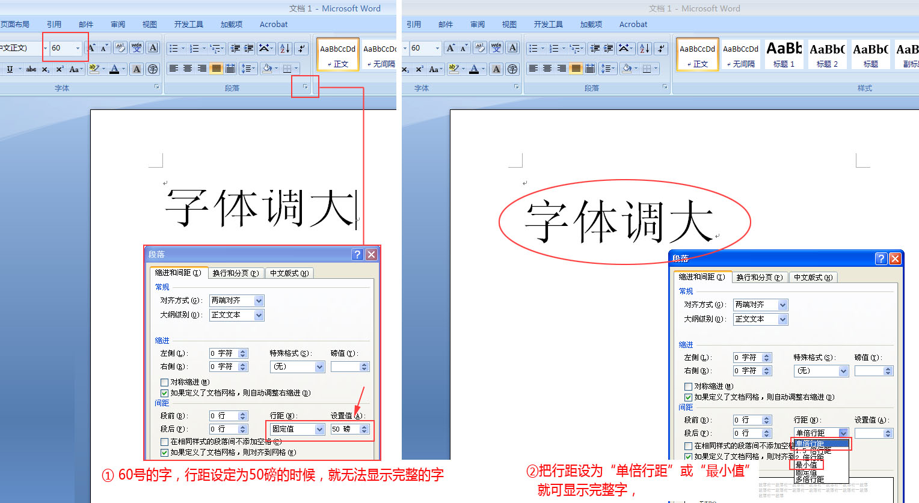Open 特殊格式 dropdown in left 段落 dialog
919x503 pixels.
coord(319,367)
